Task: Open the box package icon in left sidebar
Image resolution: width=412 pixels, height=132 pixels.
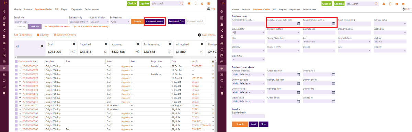Action: point(4,62)
